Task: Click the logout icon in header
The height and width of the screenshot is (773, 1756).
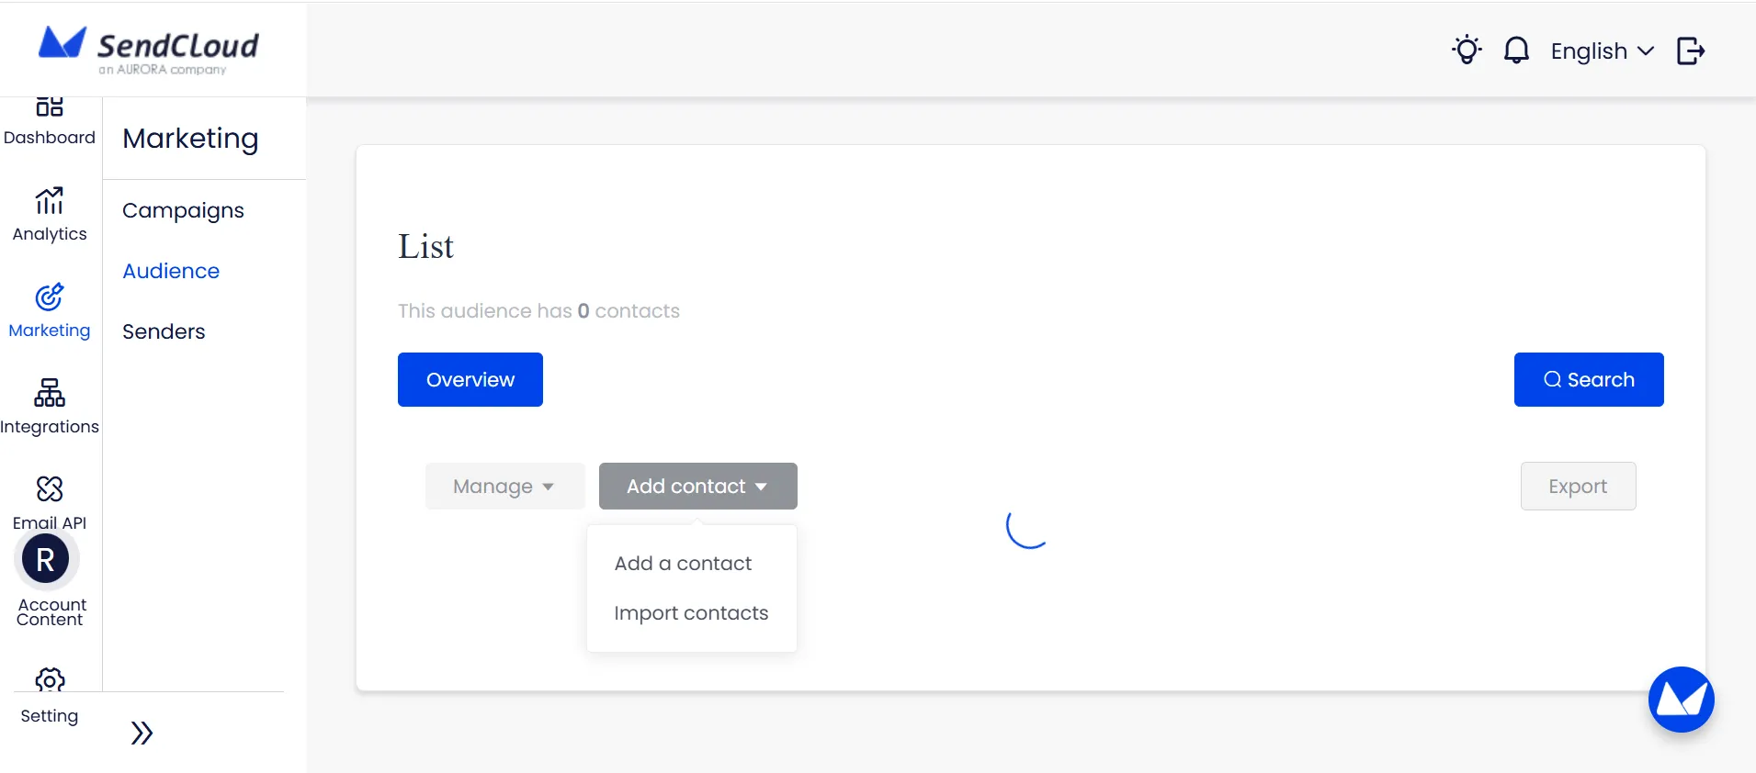Action: (x=1690, y=50)
